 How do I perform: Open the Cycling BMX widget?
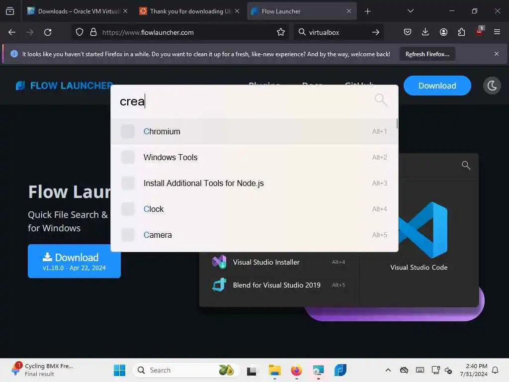[x=42, y=370]
